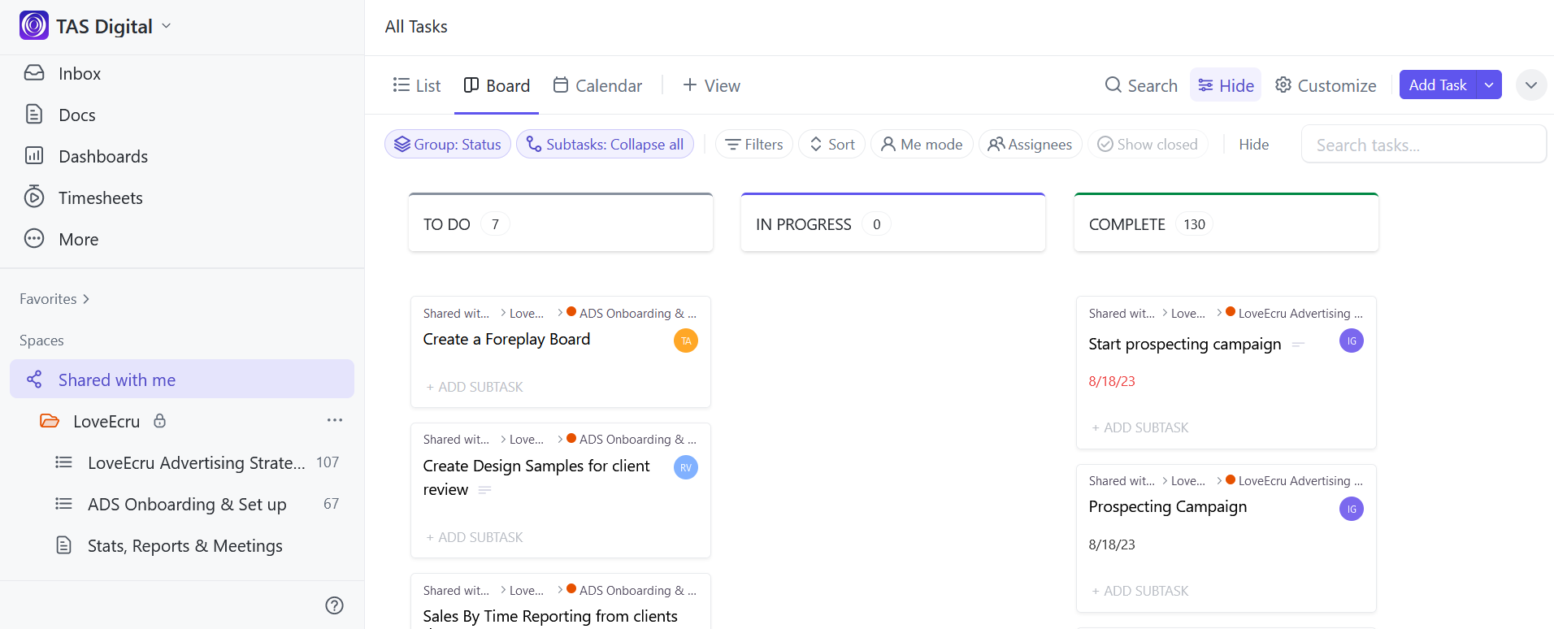The image size is (1554, 629).
Task: Toggle Me mode filter
Action: [922, 144]
